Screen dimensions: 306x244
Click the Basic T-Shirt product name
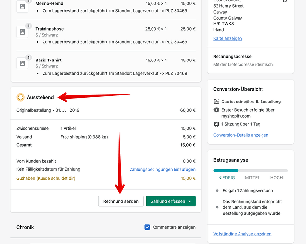click(48, 60)
